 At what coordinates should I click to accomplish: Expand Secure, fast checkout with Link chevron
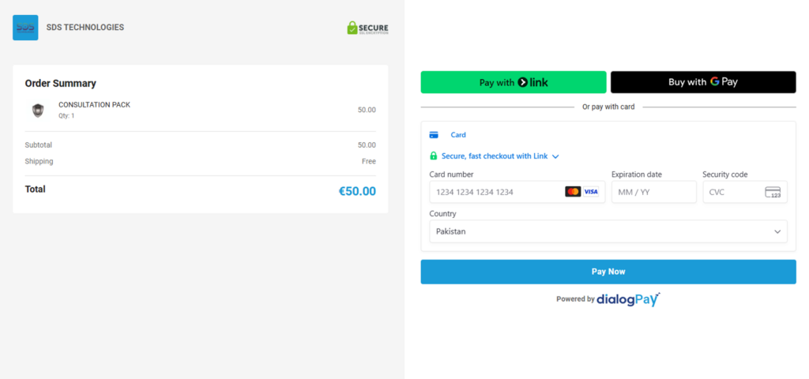(555, 156)
